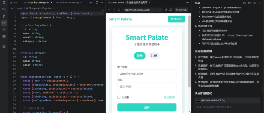
Task: Click the 项目扩展建议 heading in TRAE
Action: coord(203,93)
